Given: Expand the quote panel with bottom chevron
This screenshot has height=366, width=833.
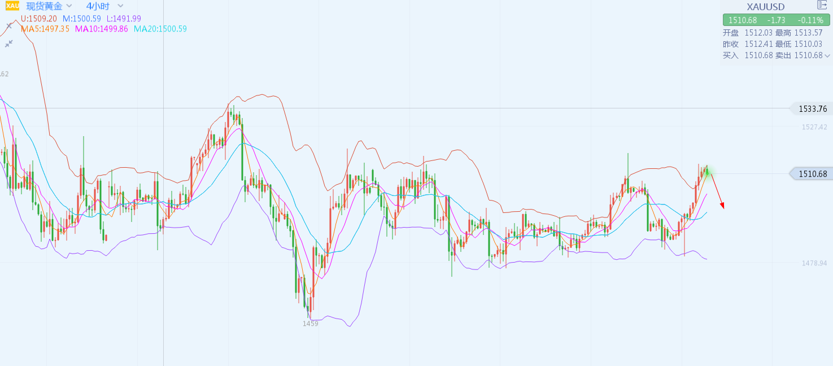Looking at the screenshot, I should (x=827, y=55).
